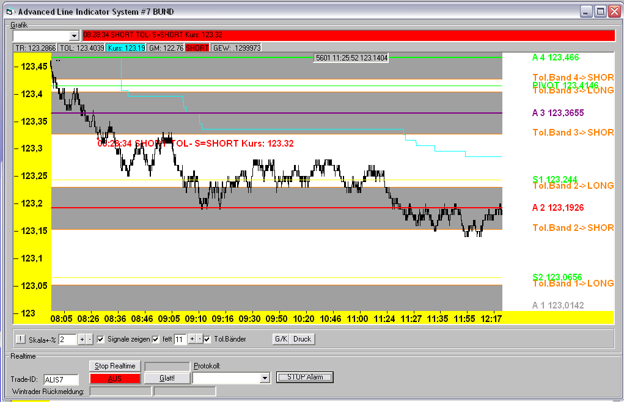Toggle the fett checkbox
The height and width of the screenshot is (402, 624).
(x=155, y=339)
